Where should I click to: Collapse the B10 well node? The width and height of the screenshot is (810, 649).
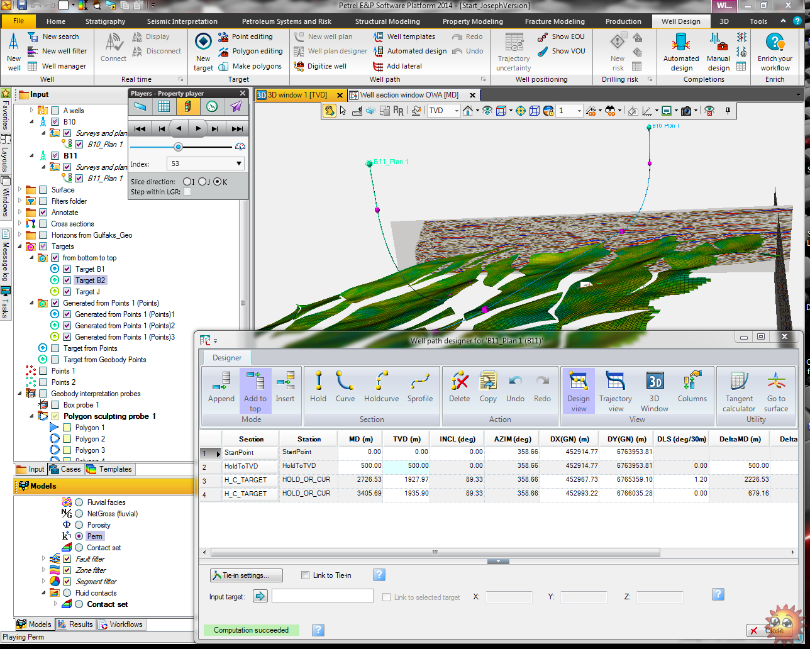tap(32, 122)
